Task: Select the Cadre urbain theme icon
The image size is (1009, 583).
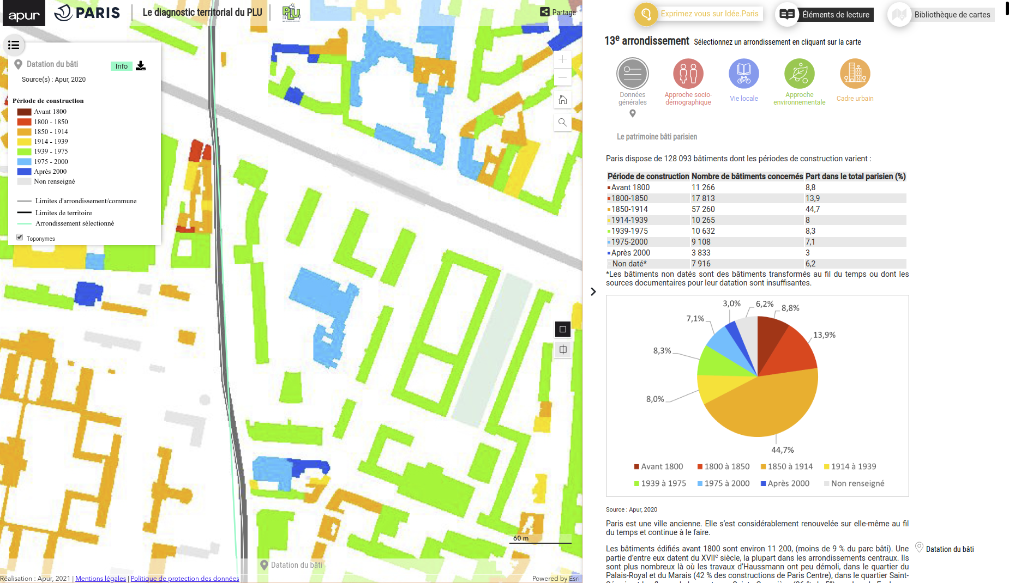Action: [855, 74]
